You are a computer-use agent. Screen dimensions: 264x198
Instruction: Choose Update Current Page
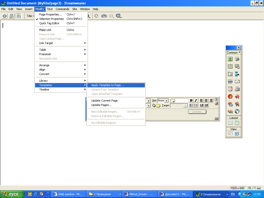coord(116,101)
